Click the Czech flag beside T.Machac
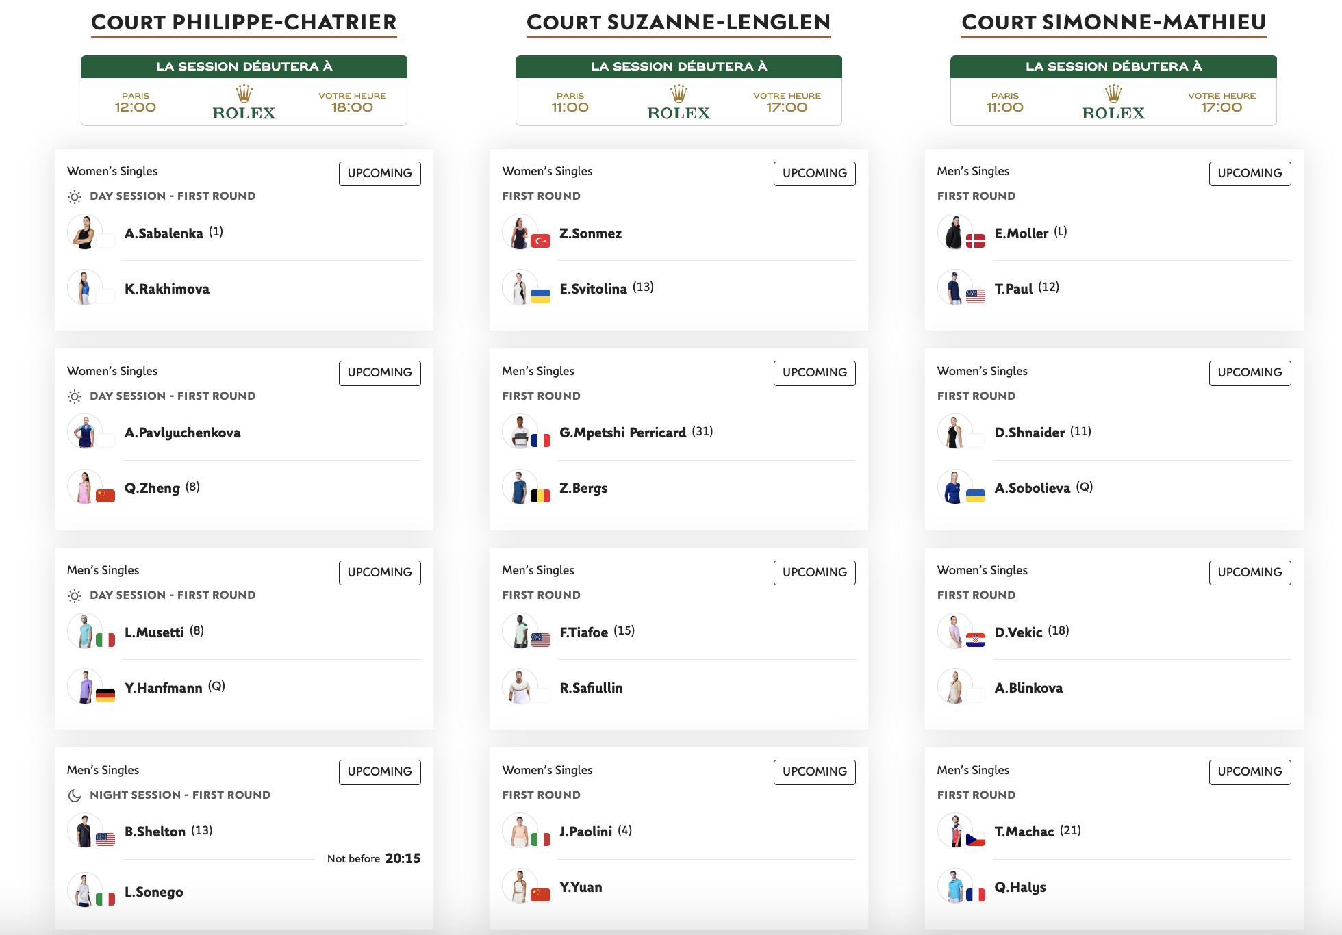The height and width of the screenshot is (935, 1342). (x=975, y=839)
